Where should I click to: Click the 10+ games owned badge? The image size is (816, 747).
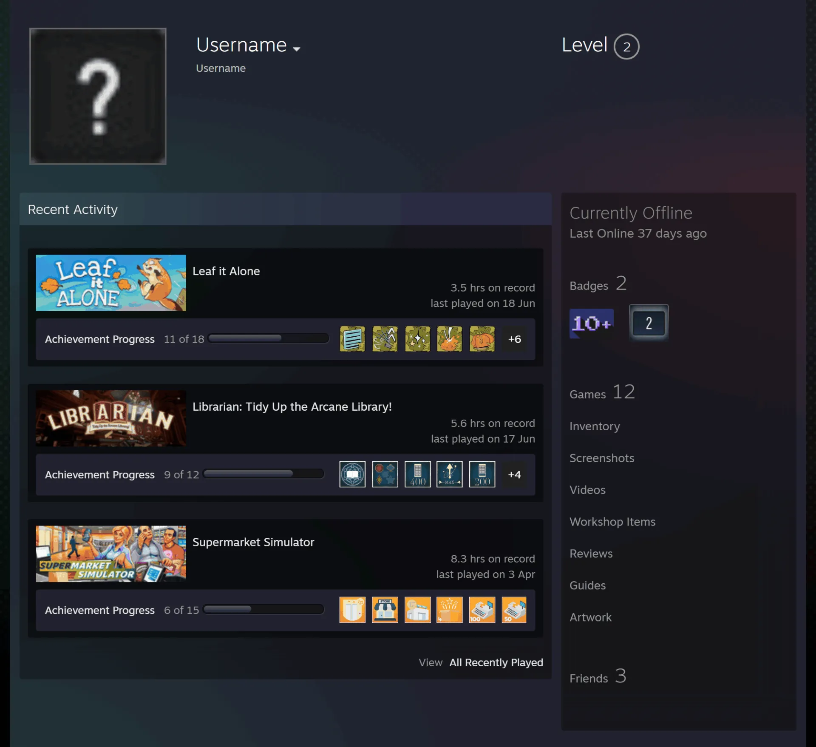point(592,324)
